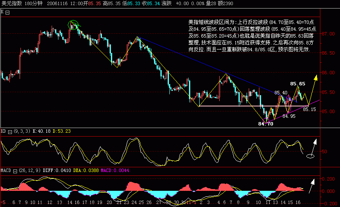The width and height of the screenshot is (340, 207).
Task: Collapse the KD indicator panel box
Action: tap(10, 132)
